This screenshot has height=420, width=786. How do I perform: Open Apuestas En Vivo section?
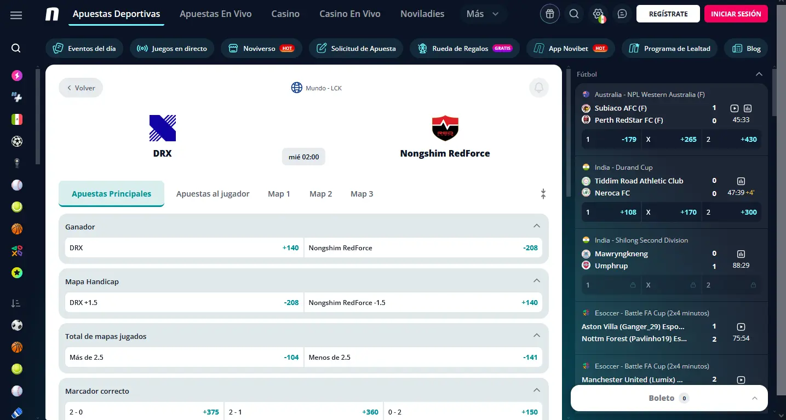click(x=216, y=14)
